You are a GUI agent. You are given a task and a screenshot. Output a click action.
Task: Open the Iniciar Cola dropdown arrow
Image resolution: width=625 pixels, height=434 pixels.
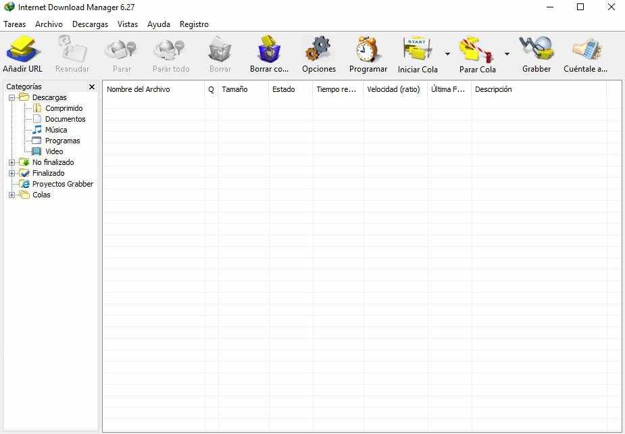[446, 52]
